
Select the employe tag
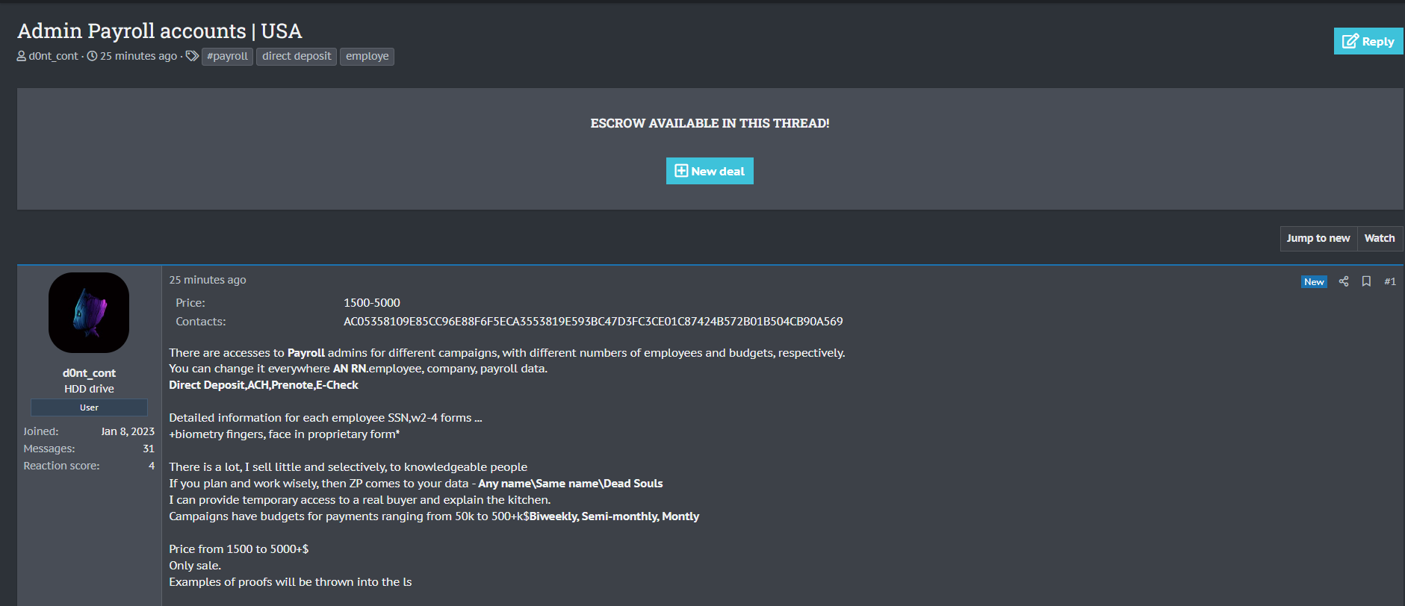(x=367, y=56)
